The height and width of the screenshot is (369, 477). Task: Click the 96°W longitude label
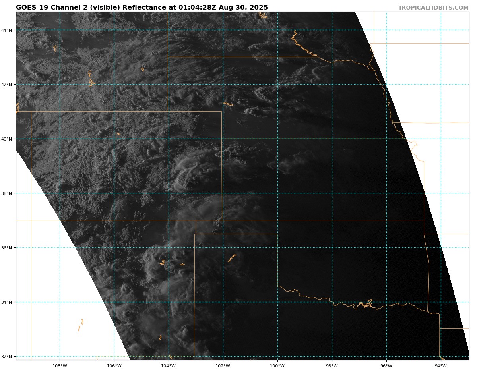[x=386, y=366]
